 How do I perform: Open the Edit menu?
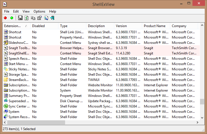pos(16,11)
